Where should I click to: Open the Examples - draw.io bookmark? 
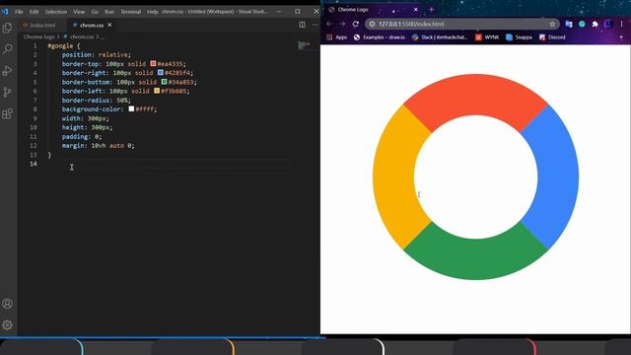coord(379,37)
